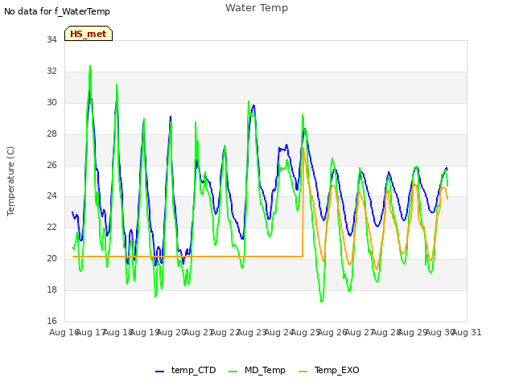Click the Aug 23 x-axis label

click(252, 332)
